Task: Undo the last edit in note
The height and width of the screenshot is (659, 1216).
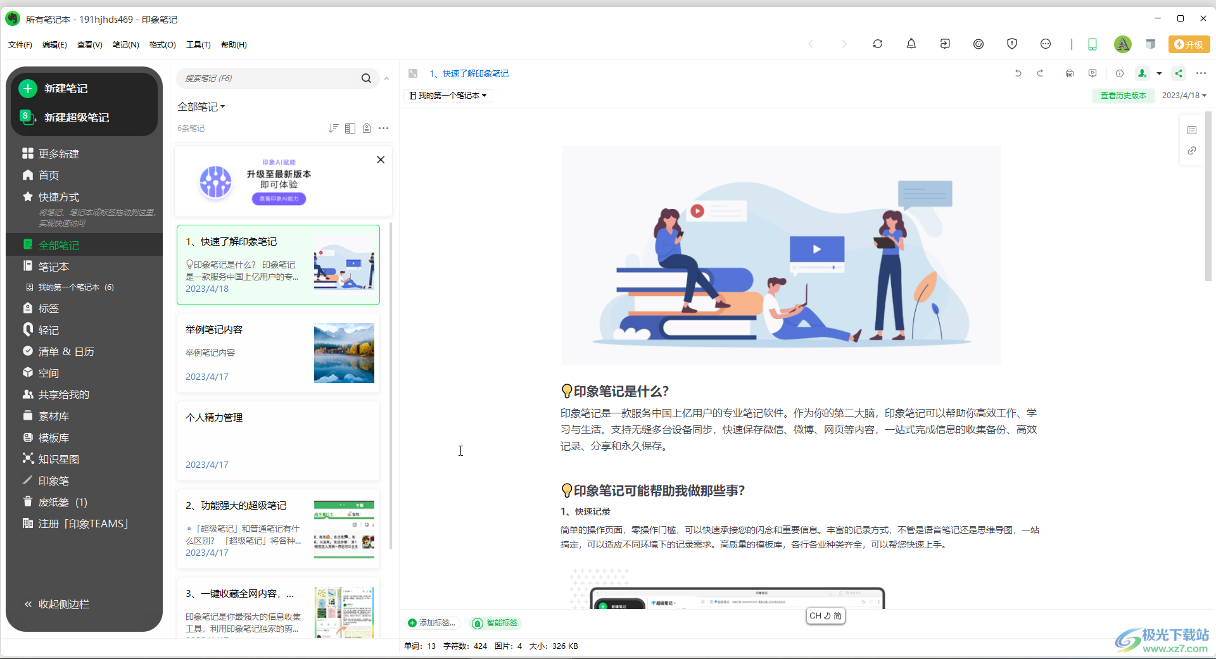Action: pyautogui.click(x=1018, y=73)
